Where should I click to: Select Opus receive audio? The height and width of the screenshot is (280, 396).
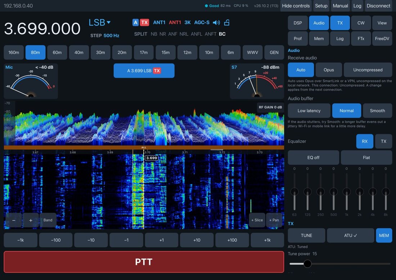point(329,70)
